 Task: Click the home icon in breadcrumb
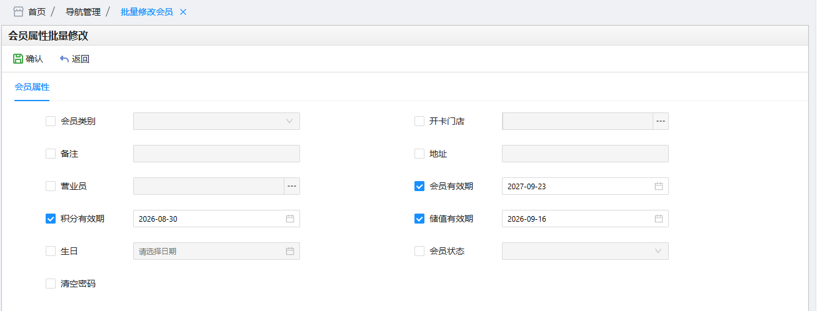18,12
